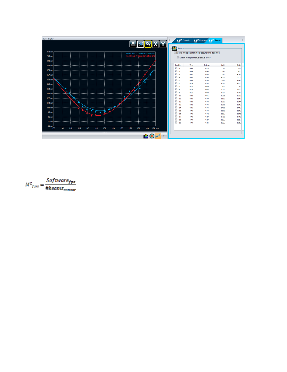
Task: Open the 3D beam profile view icon
Action: pos(146,136)
